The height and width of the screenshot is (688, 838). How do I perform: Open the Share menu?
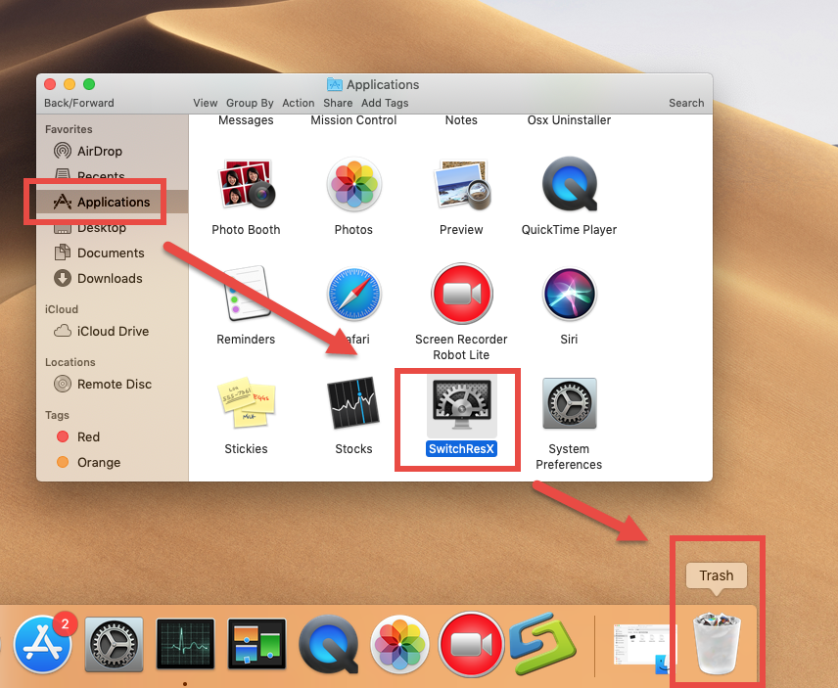(337, 103)
